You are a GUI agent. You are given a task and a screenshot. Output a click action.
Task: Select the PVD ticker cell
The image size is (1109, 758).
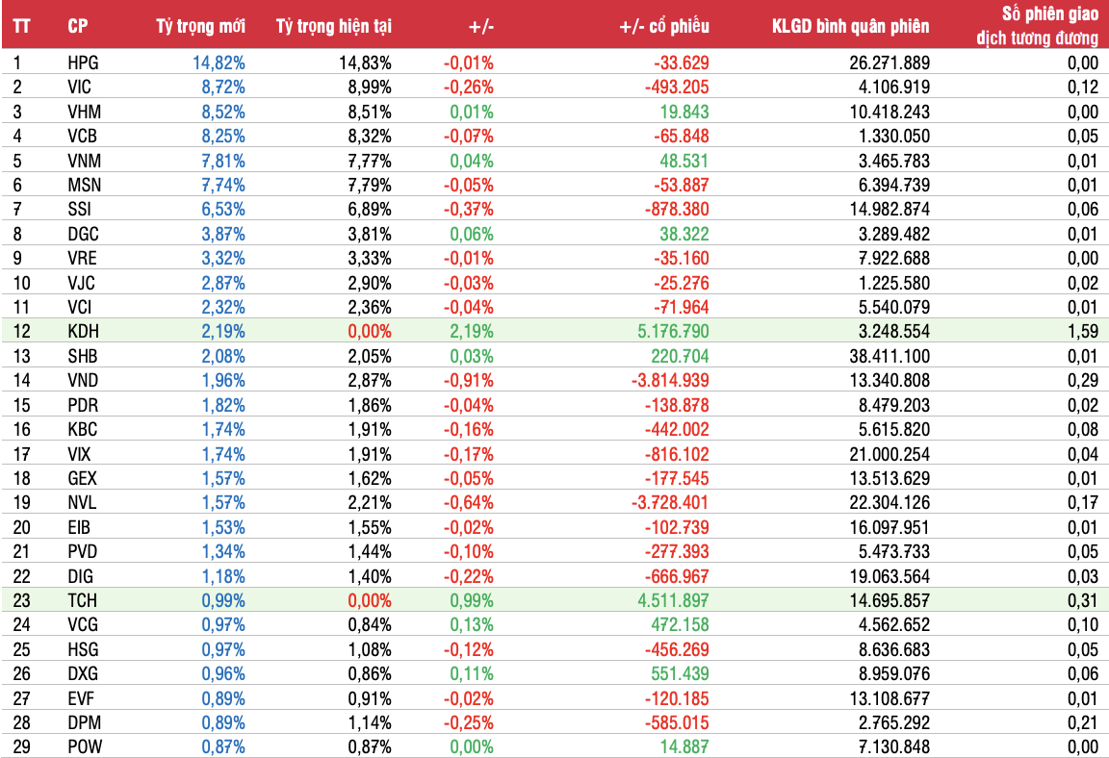(82, 551)
